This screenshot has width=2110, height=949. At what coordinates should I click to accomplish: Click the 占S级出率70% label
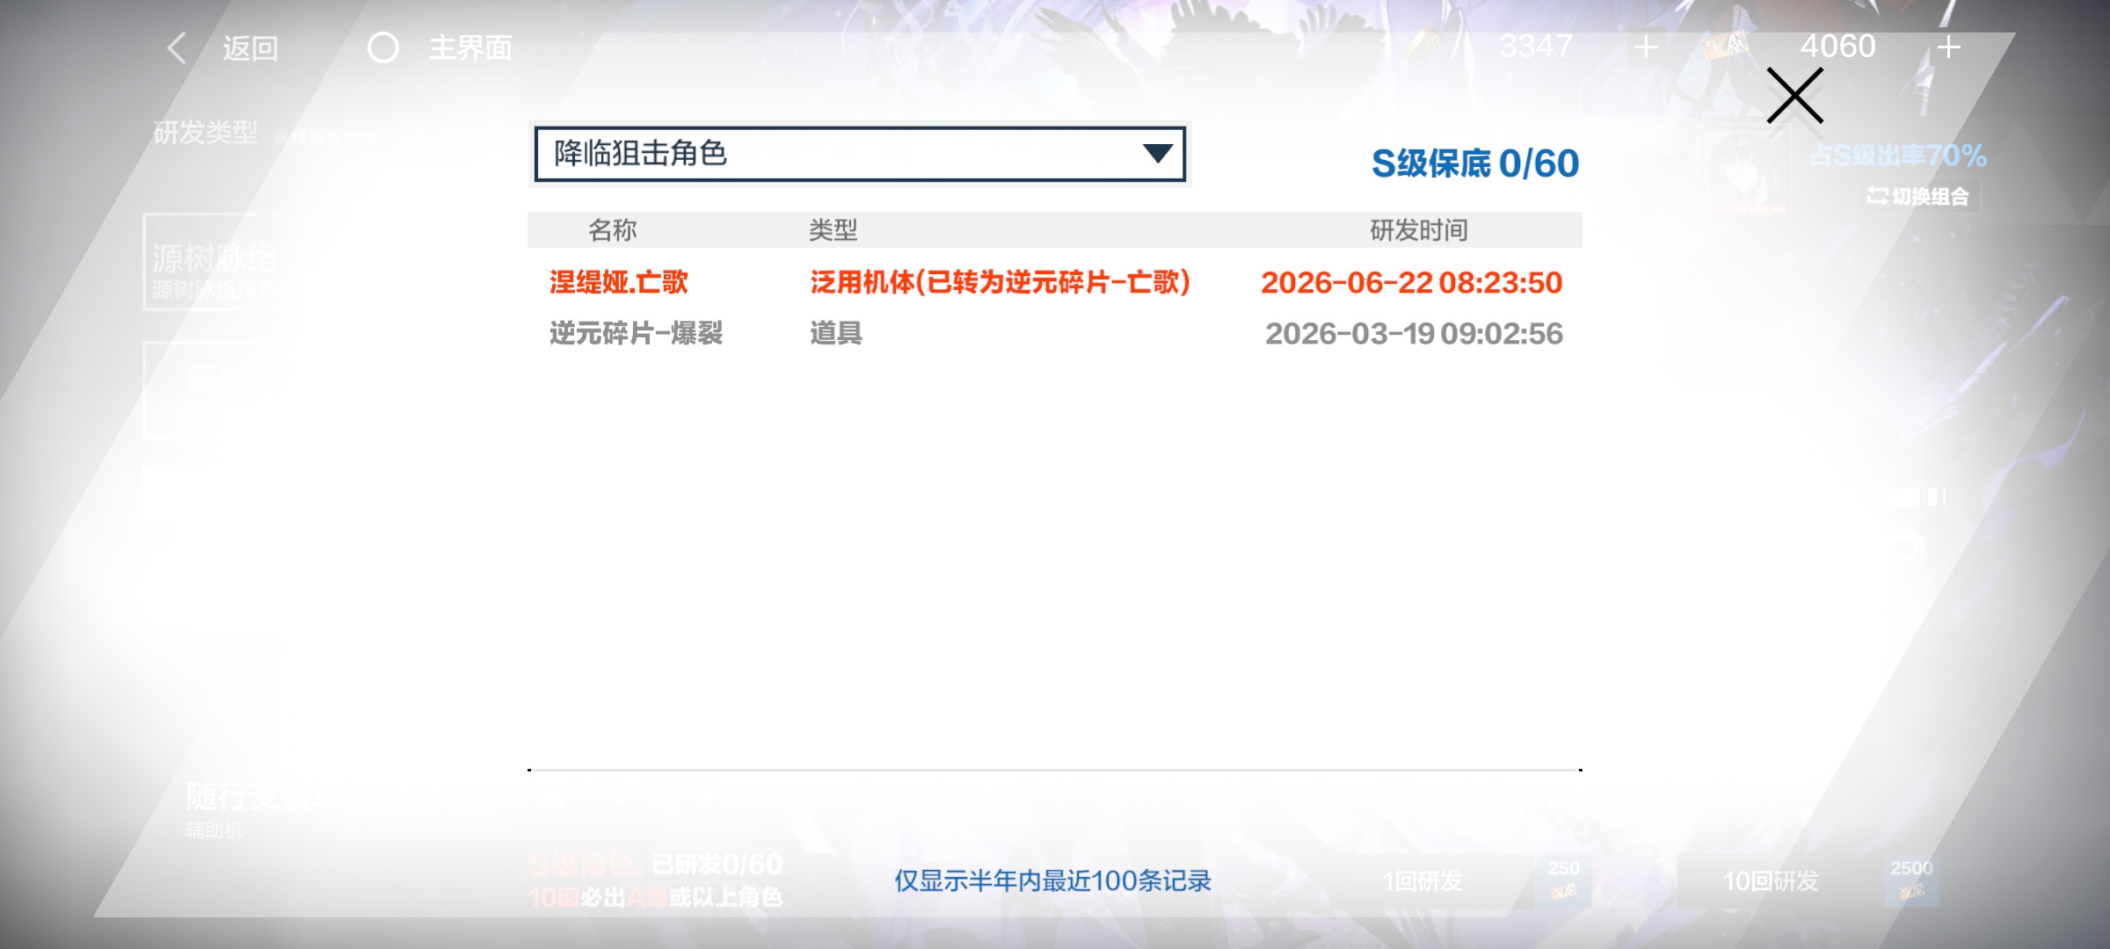click(1897, 156)
